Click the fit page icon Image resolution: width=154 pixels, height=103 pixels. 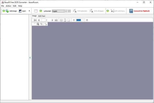coord(69,20)
